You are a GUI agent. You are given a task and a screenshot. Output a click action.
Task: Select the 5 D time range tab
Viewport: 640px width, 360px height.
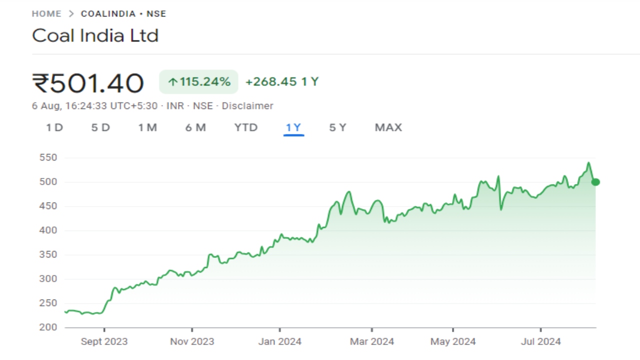click(x=100, y=127)
